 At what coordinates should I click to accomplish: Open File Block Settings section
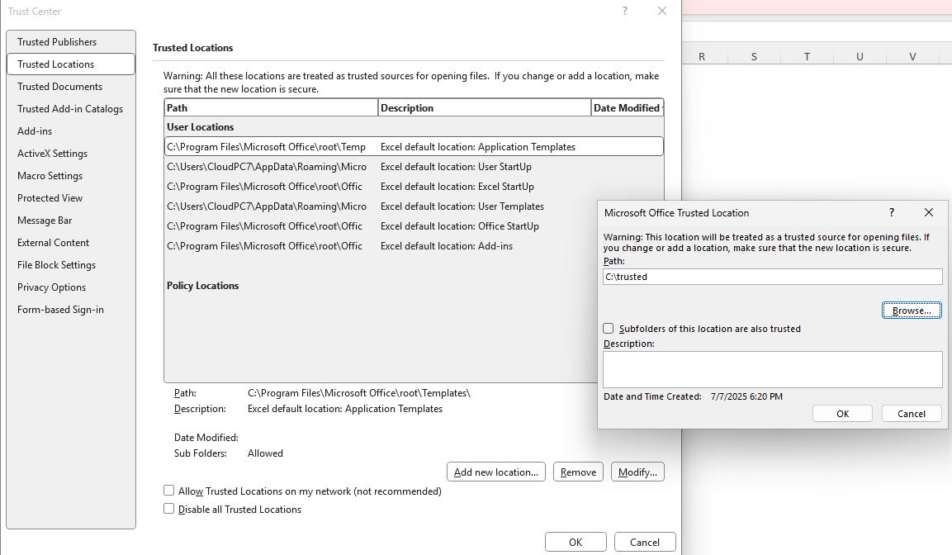(71, 265)
